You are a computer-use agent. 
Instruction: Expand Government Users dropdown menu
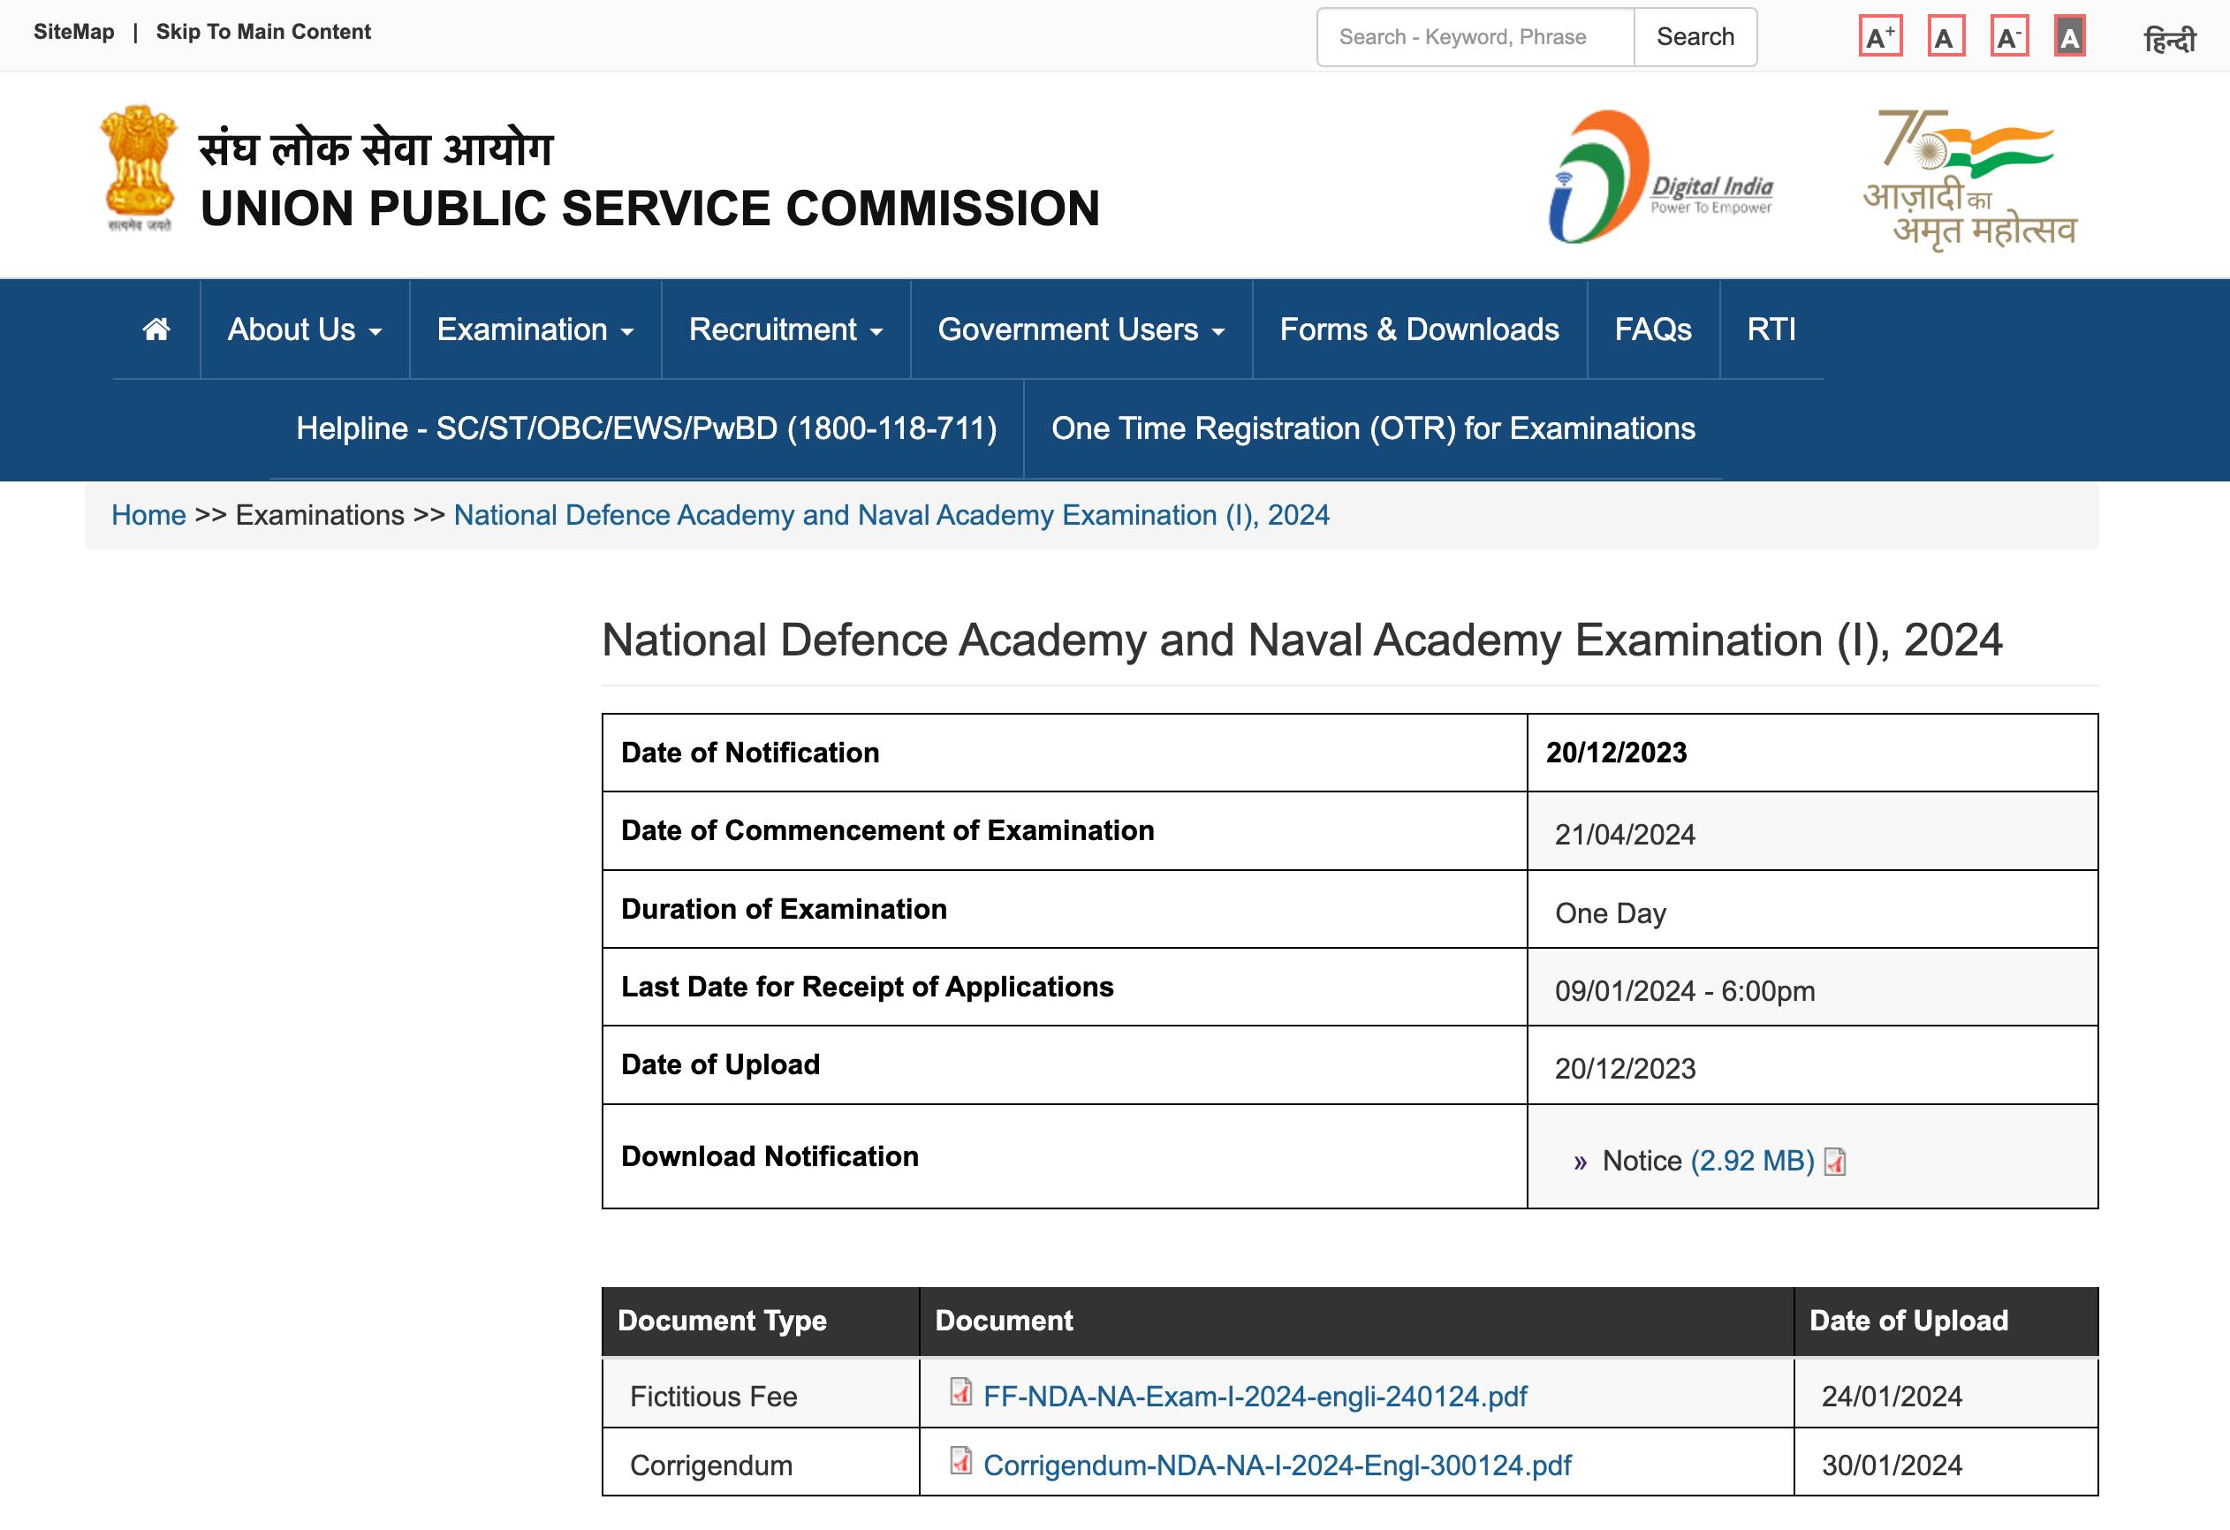(x=1081, y=330)
